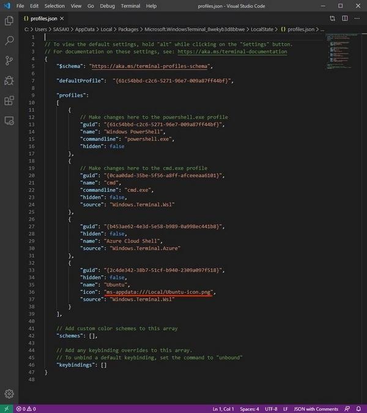Click the "Windows.Terminal.Azure" source value
This screenshot has width=367, height=413.
(x=146, y=249)
